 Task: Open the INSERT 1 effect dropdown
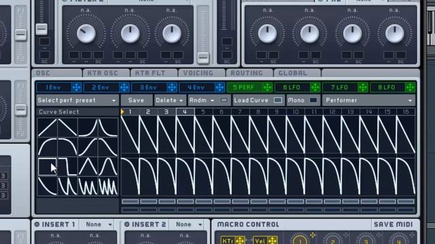(99, 224)
